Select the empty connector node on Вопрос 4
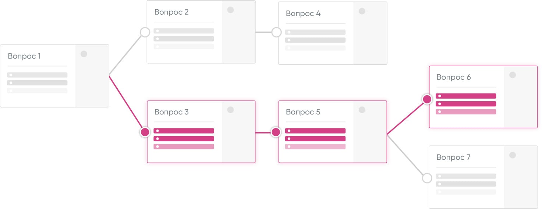542x209 pixels. click(277, 32)
